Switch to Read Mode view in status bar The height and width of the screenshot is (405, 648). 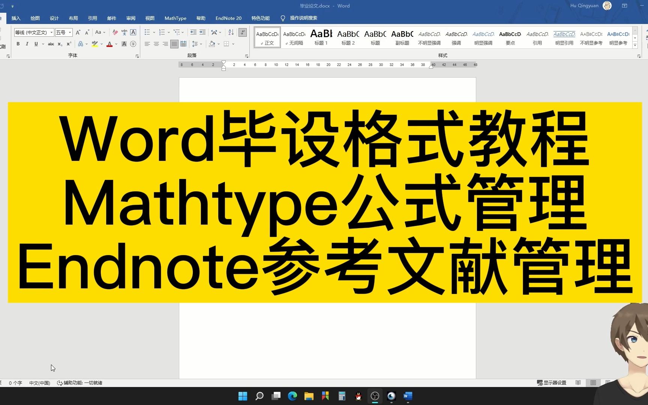pos(578,383)
